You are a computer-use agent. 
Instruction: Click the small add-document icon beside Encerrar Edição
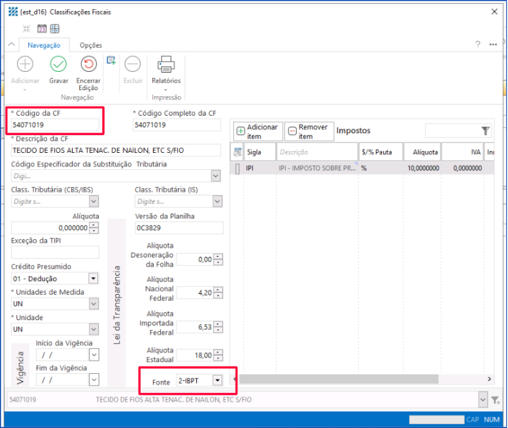pyautogui.click(x=111, y=60)
